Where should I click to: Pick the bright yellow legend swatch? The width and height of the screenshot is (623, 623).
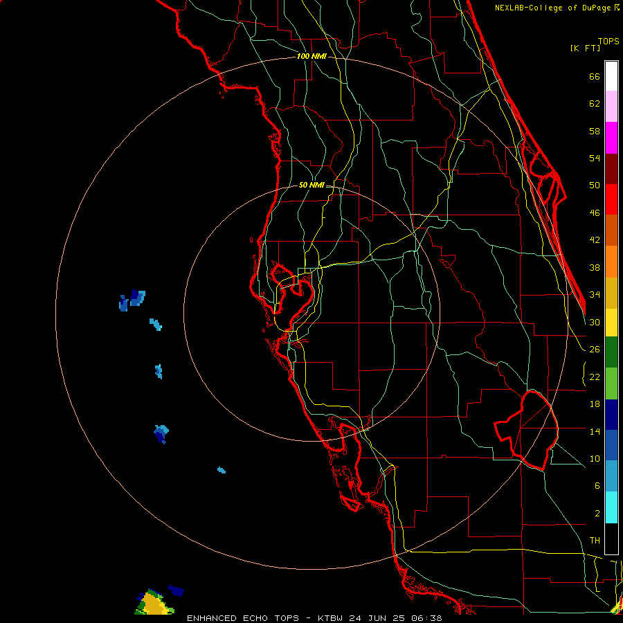(x=611, y=323)
